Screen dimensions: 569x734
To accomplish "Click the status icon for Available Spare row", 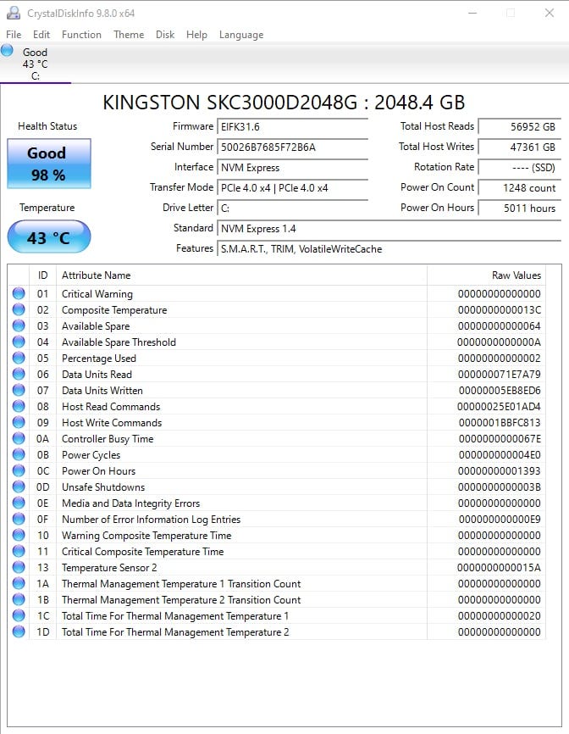I will point(19,325).
